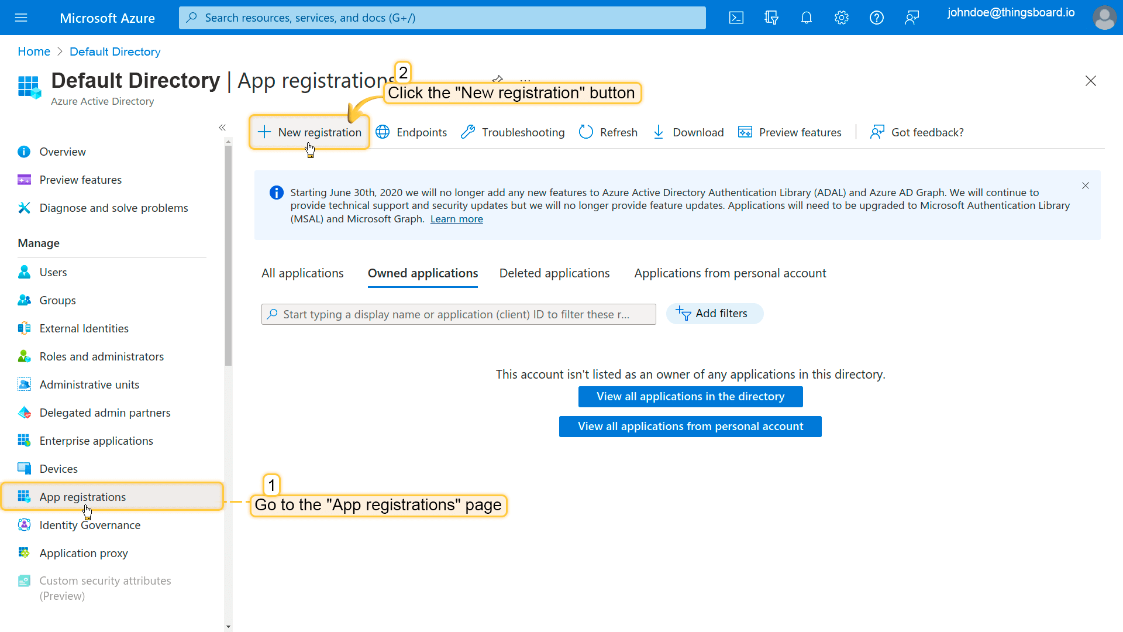Click the help question mark icon
1123x632 pixels.
click(x=876, y=18)
